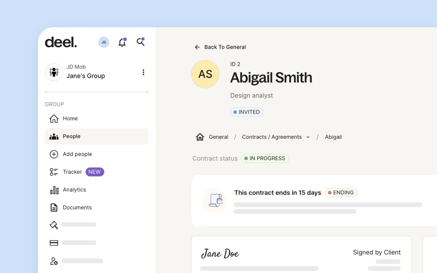437x273 pixels.
Task: Click the contract document icon
Action: (215, 200)
